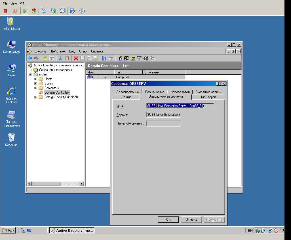Expand the Computers folder node

[36, 88]
